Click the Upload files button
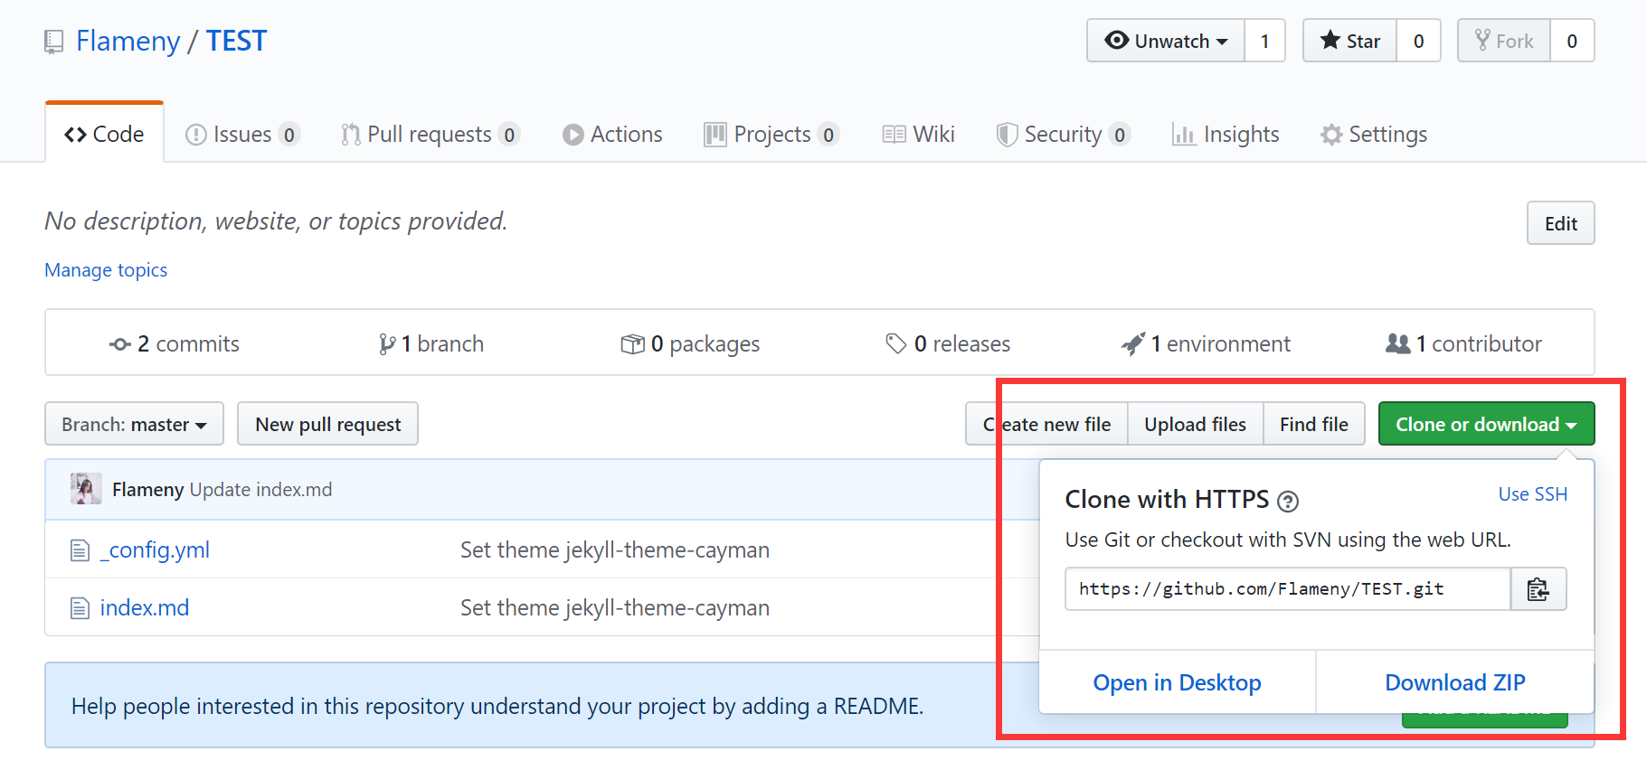1647x770 pixels. click(1195, 424)
